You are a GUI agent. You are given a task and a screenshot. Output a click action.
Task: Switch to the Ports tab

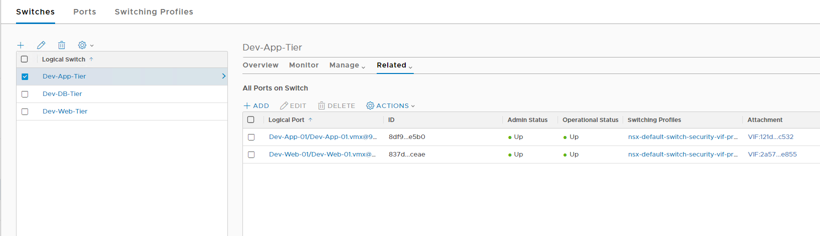85,11
